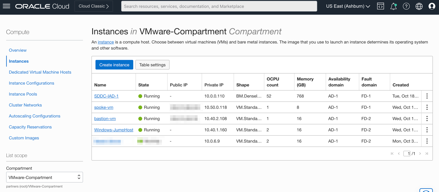Screen dimensions: 439x192
Task: Select Instance Pools in the sidebar
Action: coord(23,94)
